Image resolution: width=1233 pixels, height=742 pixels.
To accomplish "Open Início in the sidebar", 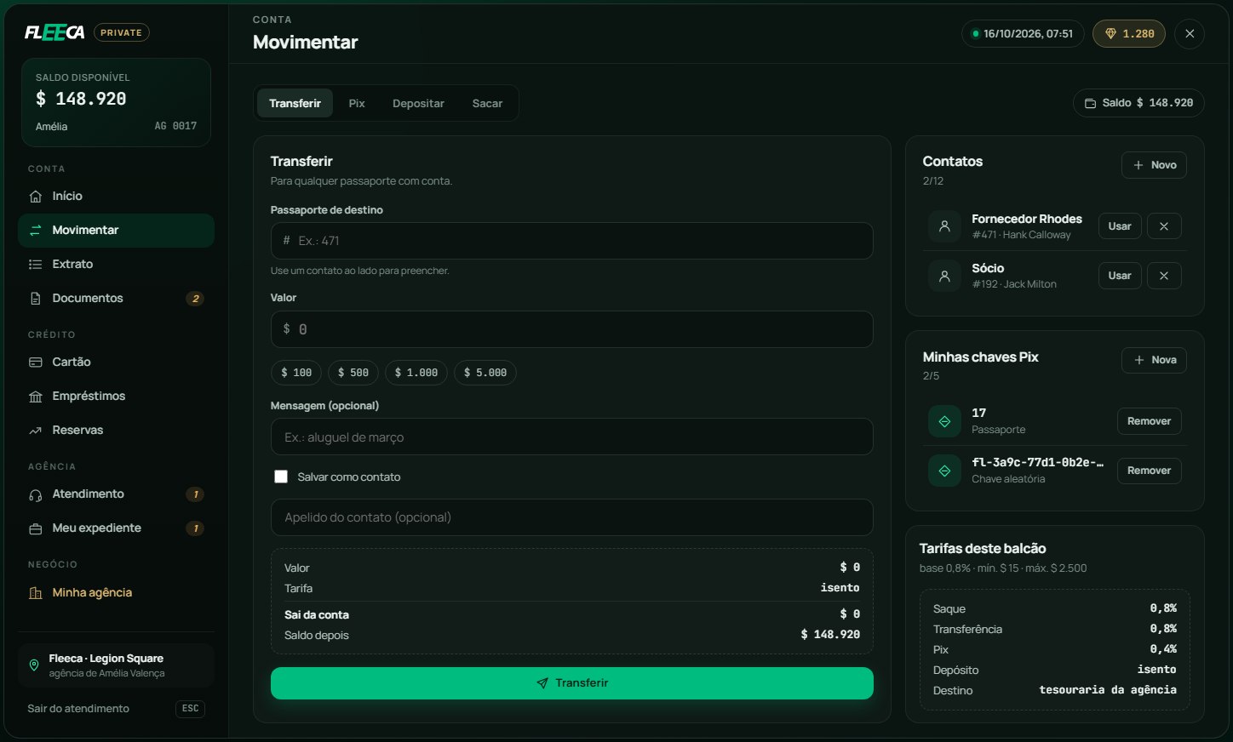I will coord(116,196).
